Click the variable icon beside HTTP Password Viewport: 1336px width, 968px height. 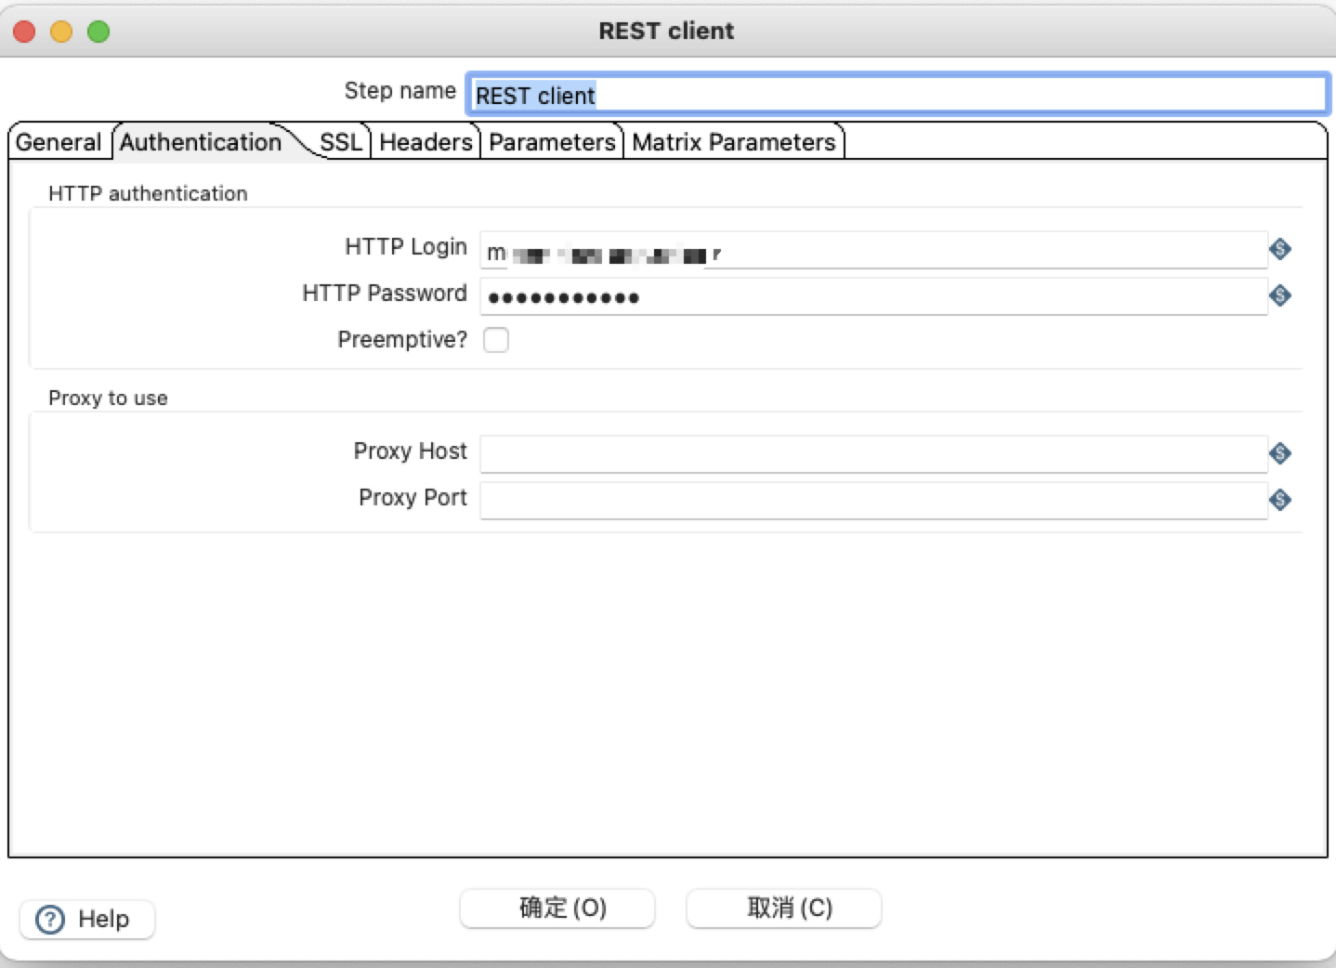pos(1280,295)
